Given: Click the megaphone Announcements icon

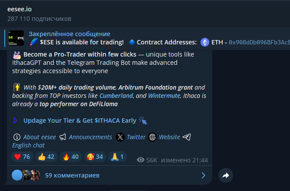Looking at the screenshot, I should coord(63,137).
